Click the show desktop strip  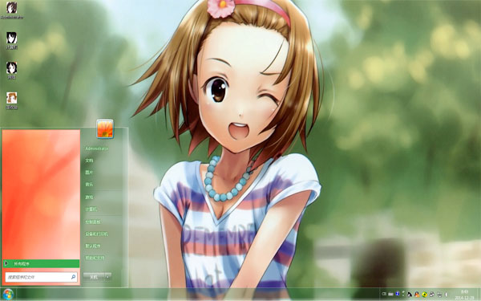point(479,295)
